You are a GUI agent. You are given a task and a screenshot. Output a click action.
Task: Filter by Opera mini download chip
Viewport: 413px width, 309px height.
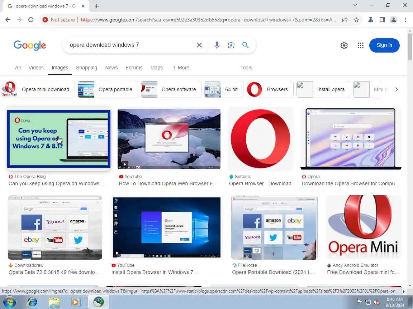pos(38,89)
